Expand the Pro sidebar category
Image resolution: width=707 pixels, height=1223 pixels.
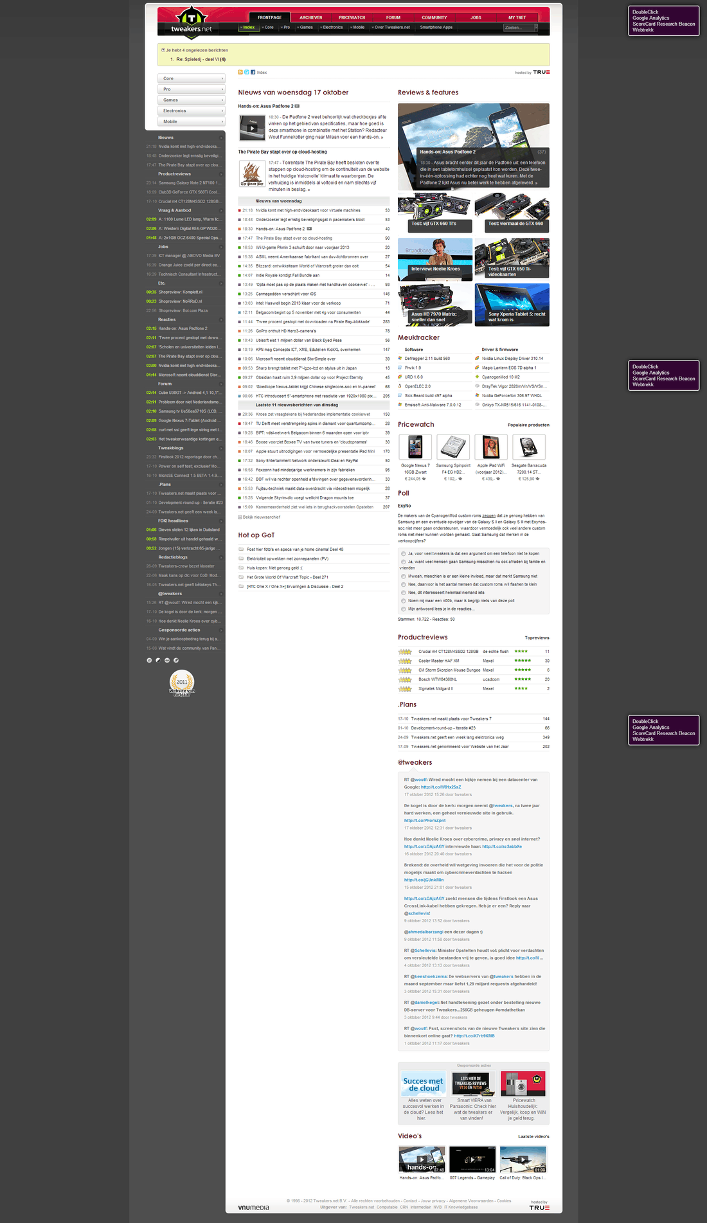pyautogui.click(x=191, y=89)
